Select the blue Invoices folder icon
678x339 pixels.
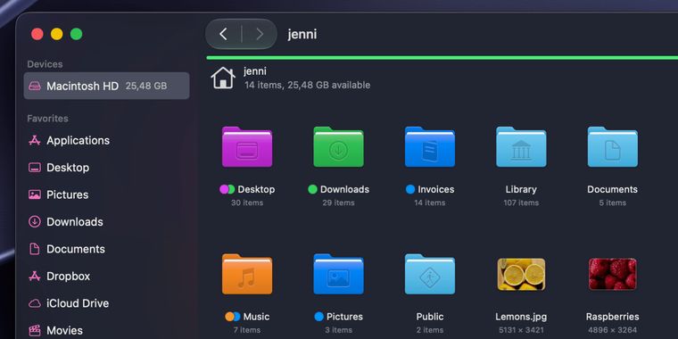click(430, 147)
